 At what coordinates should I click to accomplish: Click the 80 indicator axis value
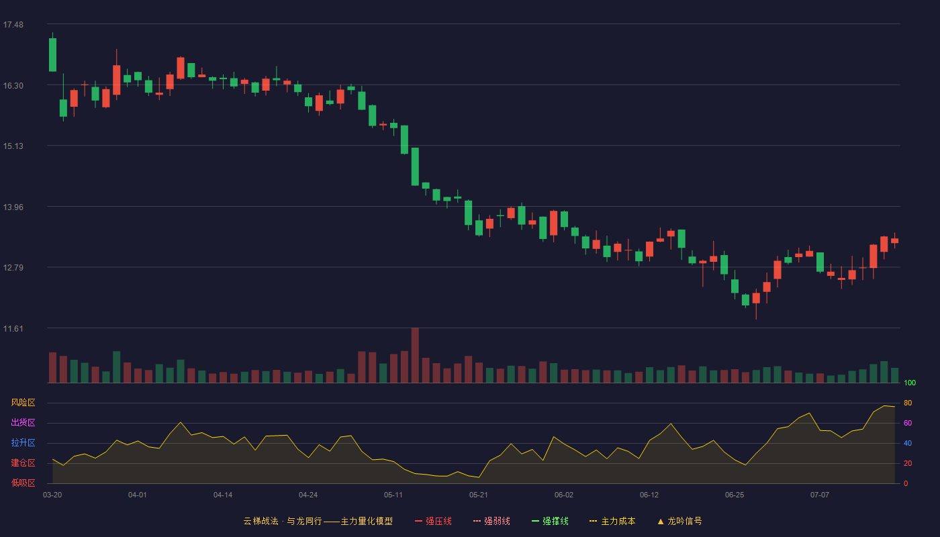coord(908,403)
